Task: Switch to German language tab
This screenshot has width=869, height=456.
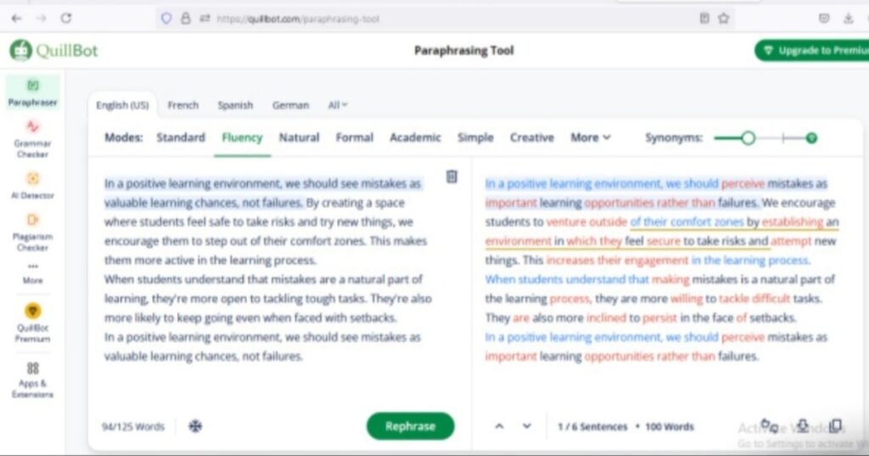Action: [x=290, y=105]
